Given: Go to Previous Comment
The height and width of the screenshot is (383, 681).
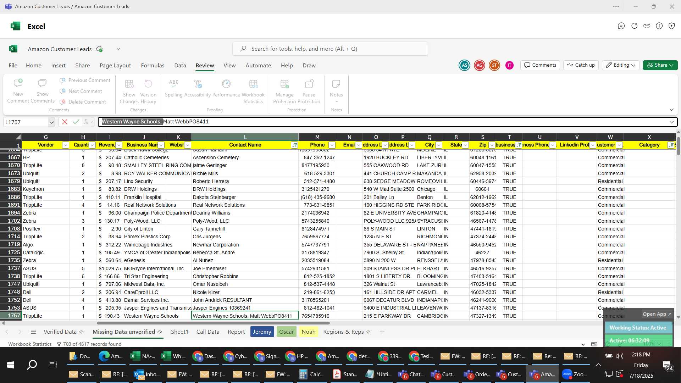Looking at the screenshot, I should pyautogui.click(x=85, y=81).
